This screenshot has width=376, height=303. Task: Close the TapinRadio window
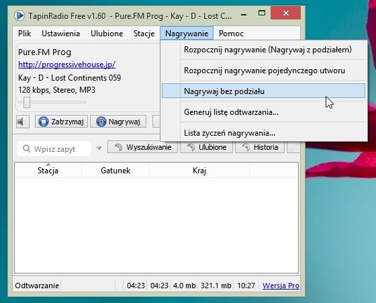[x=285, y=13]
